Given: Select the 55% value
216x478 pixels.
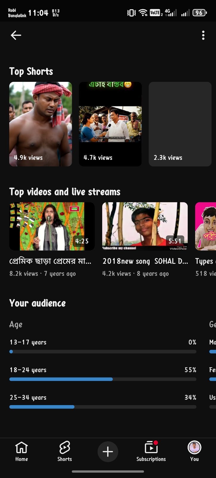Looking at the screenshot, I should pos(190,370).
